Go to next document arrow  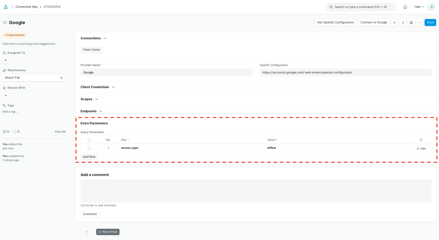[403, 23]
